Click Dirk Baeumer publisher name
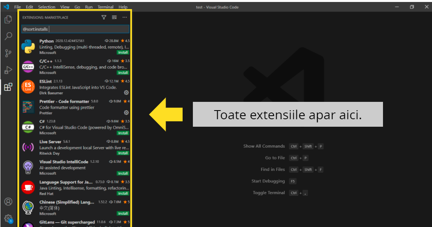Viewport: 432px width, 227px height. point(51,93)
